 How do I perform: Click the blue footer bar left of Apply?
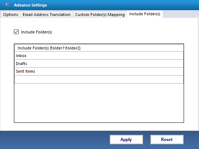[55, 140]
